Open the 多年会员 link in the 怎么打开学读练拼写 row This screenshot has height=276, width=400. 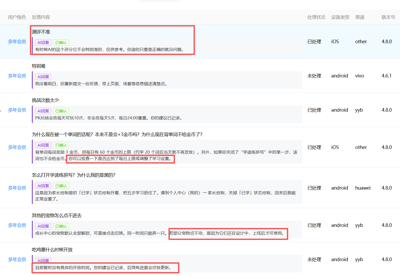(x=17, y=188)
